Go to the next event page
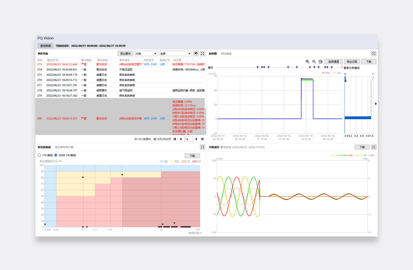 [197, 139]
